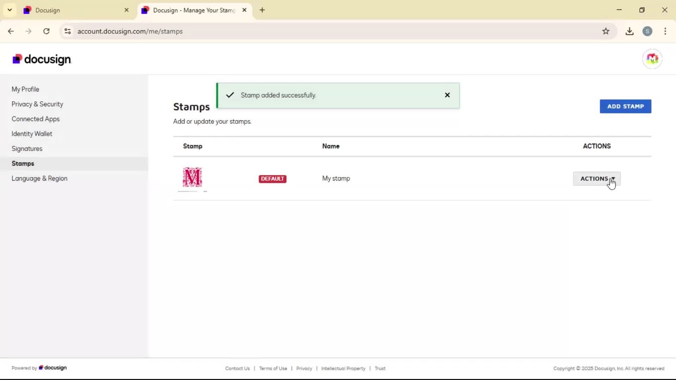Click the 'Name' column header
The width and height of the screenshot is (676, 380).
pyautogui.click(x=331, y=146)
